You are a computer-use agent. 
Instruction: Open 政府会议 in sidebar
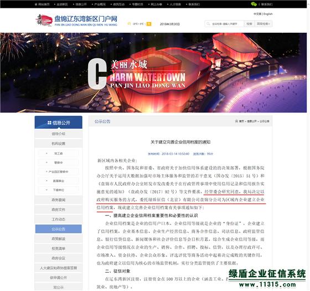click(x=59, y=258)
